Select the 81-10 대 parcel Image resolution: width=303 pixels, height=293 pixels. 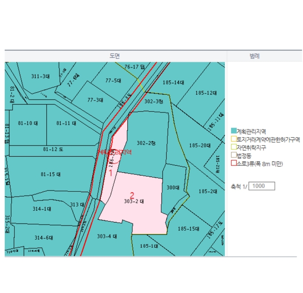click(29, 123)
